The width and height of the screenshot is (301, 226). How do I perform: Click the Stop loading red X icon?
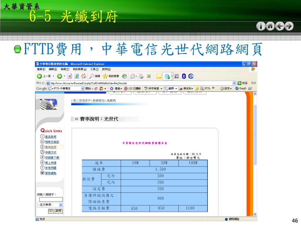[70, 76]
